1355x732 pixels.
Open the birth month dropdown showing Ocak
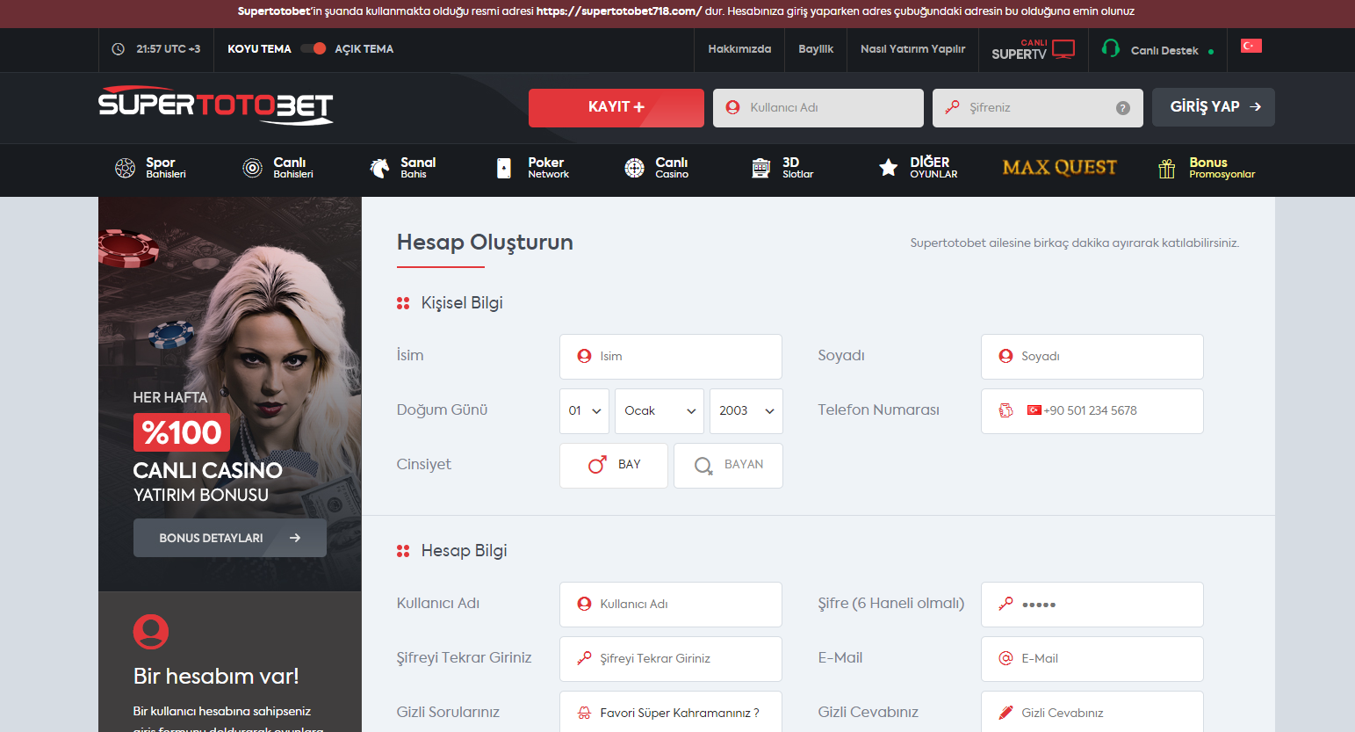coord(659,411)
